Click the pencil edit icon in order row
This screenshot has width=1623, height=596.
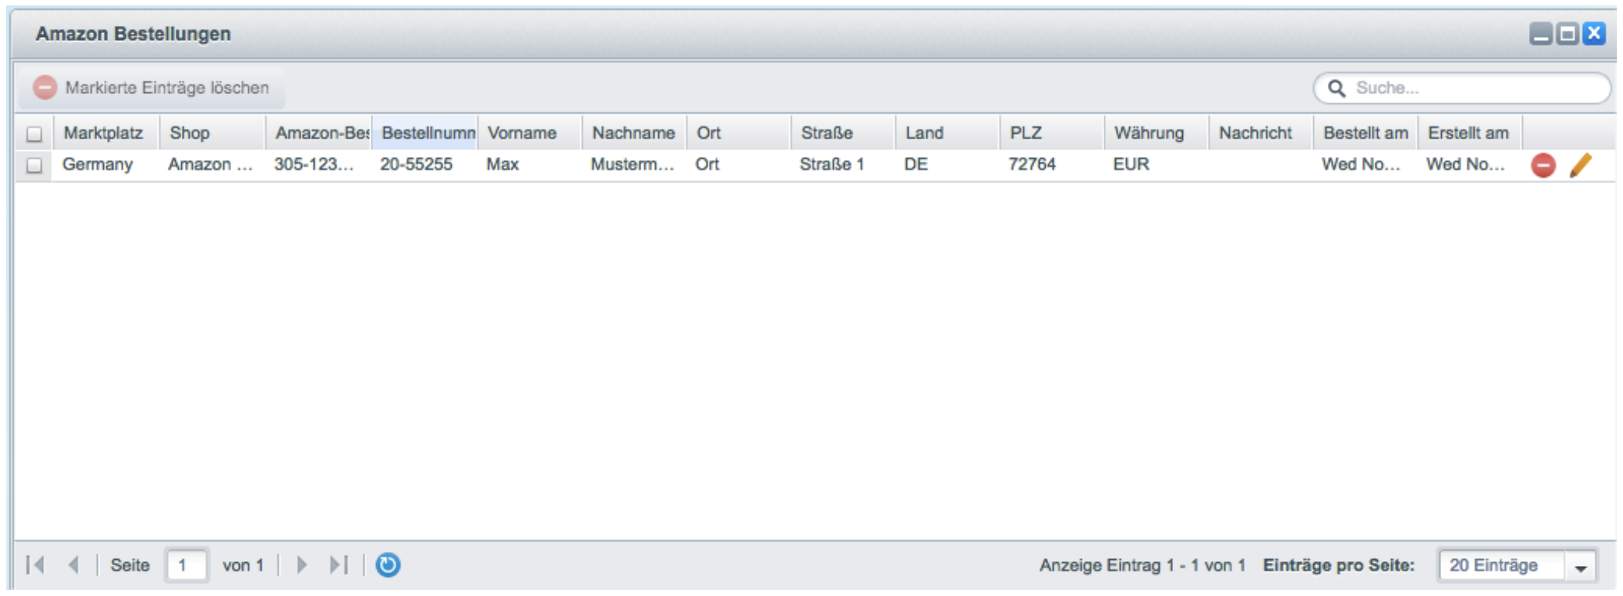(1580, 166)
